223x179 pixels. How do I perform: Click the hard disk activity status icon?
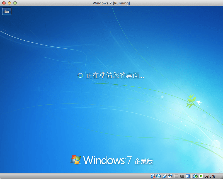(153, 176)
